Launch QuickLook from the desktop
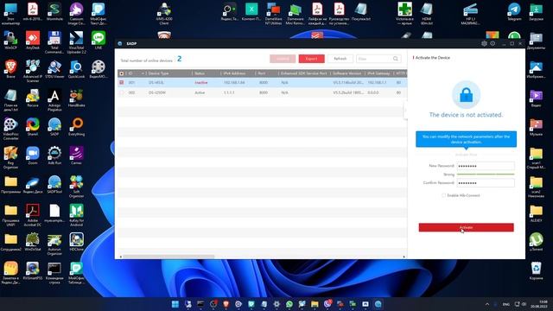Image resolution: width=553 pixels, height=311 pixels. pyautogui.click(x=76, y=69)
